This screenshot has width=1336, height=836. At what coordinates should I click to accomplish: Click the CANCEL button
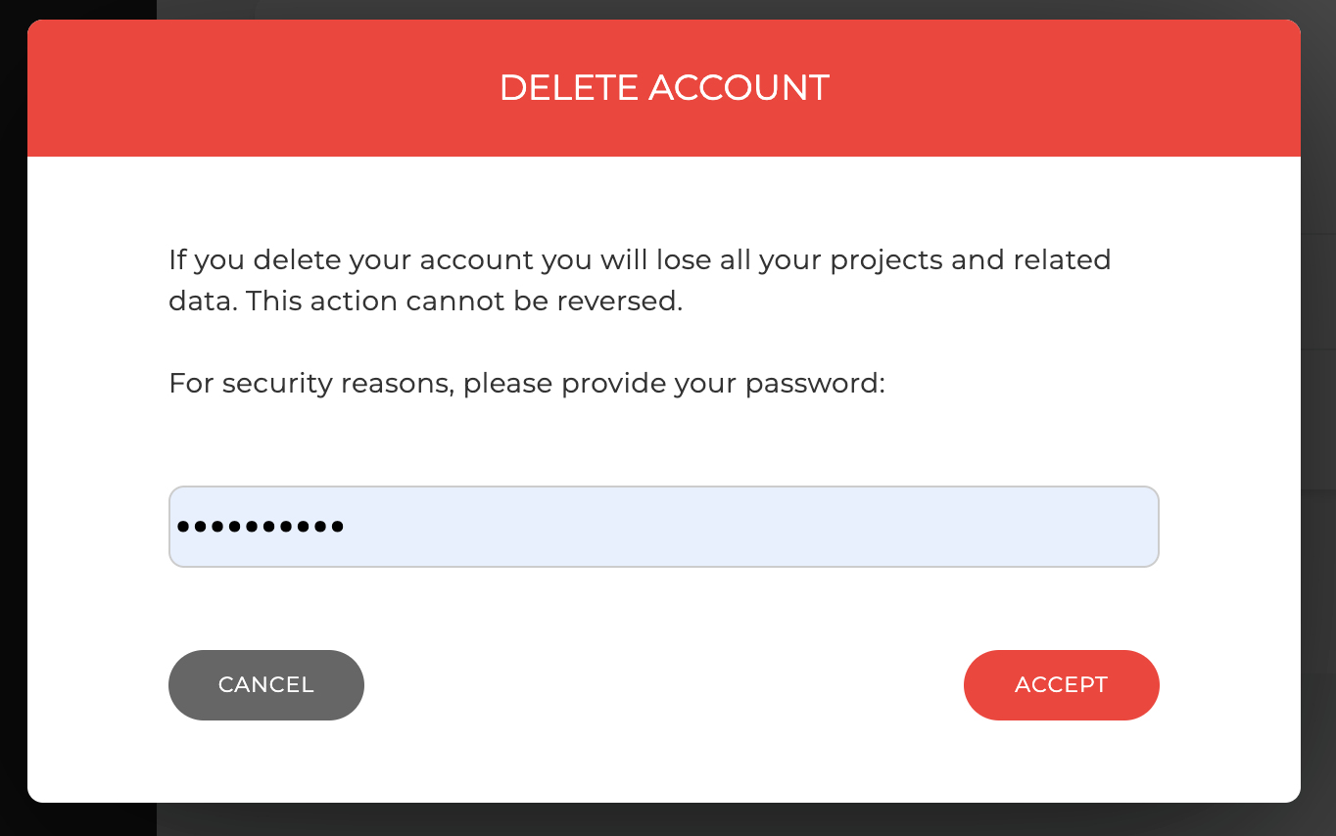coord(266,685)
